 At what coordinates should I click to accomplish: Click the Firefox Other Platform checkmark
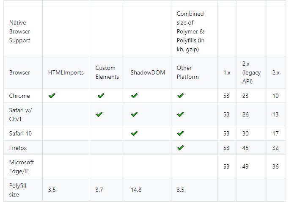pos(180,147)
